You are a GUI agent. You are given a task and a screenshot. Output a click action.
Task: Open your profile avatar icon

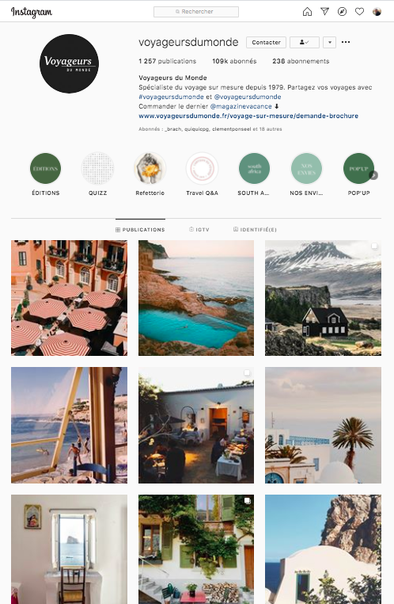point(377,12)
